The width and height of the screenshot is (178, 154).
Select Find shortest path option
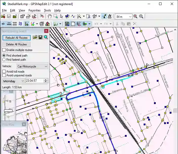pos(4,56)
